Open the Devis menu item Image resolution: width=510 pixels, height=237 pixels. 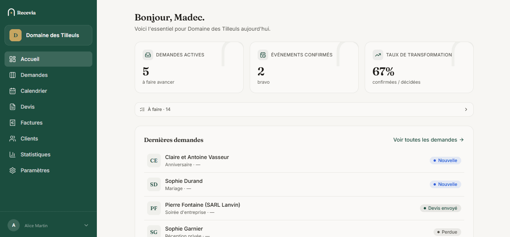(x=48, y=107)
